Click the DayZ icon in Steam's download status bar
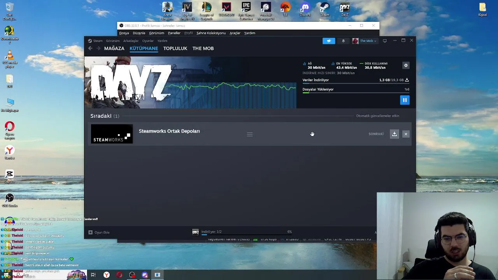The height and width of the screenshot is (280, 498). (x=196, y=232)
